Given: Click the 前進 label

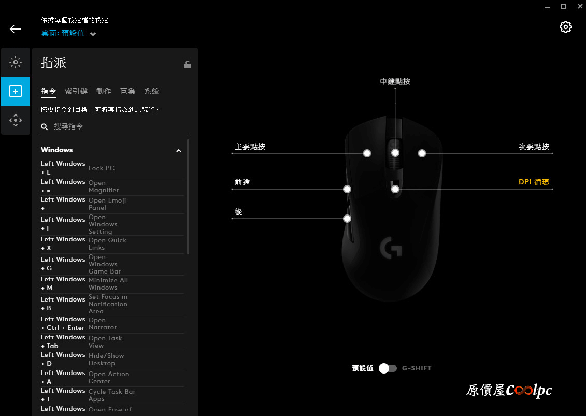Looking at the screenshot, I should coord(242,182).
